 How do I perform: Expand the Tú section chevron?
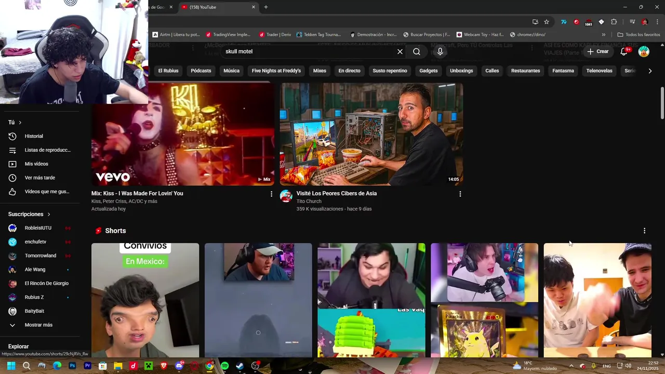[20, 123]
